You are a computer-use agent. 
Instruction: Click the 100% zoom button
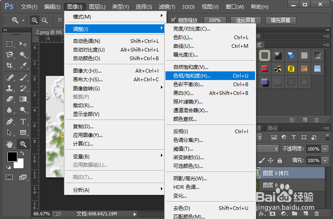pyautogui.click(x=215, y=20)
